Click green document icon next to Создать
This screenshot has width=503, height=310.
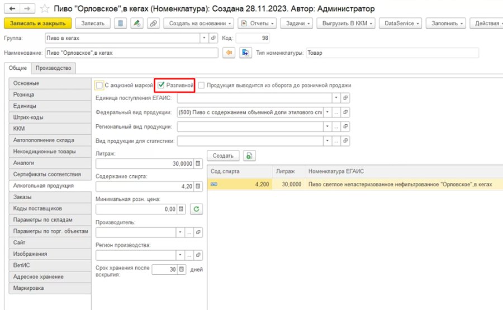tap(249, 156)
